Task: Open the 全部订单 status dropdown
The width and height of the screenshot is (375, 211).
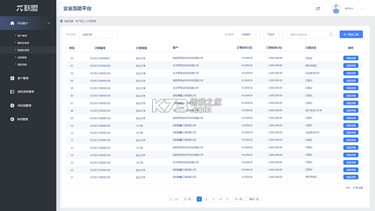Action: pos(98,34)
